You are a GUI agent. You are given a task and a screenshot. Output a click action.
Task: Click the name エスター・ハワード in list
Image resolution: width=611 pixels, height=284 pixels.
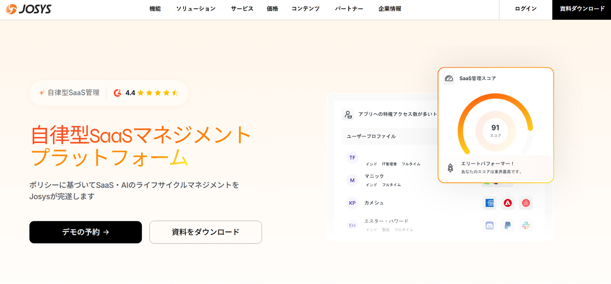[386, 221]
